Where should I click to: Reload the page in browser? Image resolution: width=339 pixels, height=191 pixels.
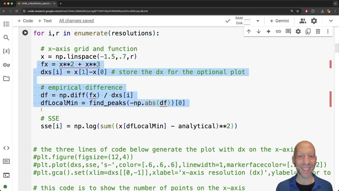[16, 11]
